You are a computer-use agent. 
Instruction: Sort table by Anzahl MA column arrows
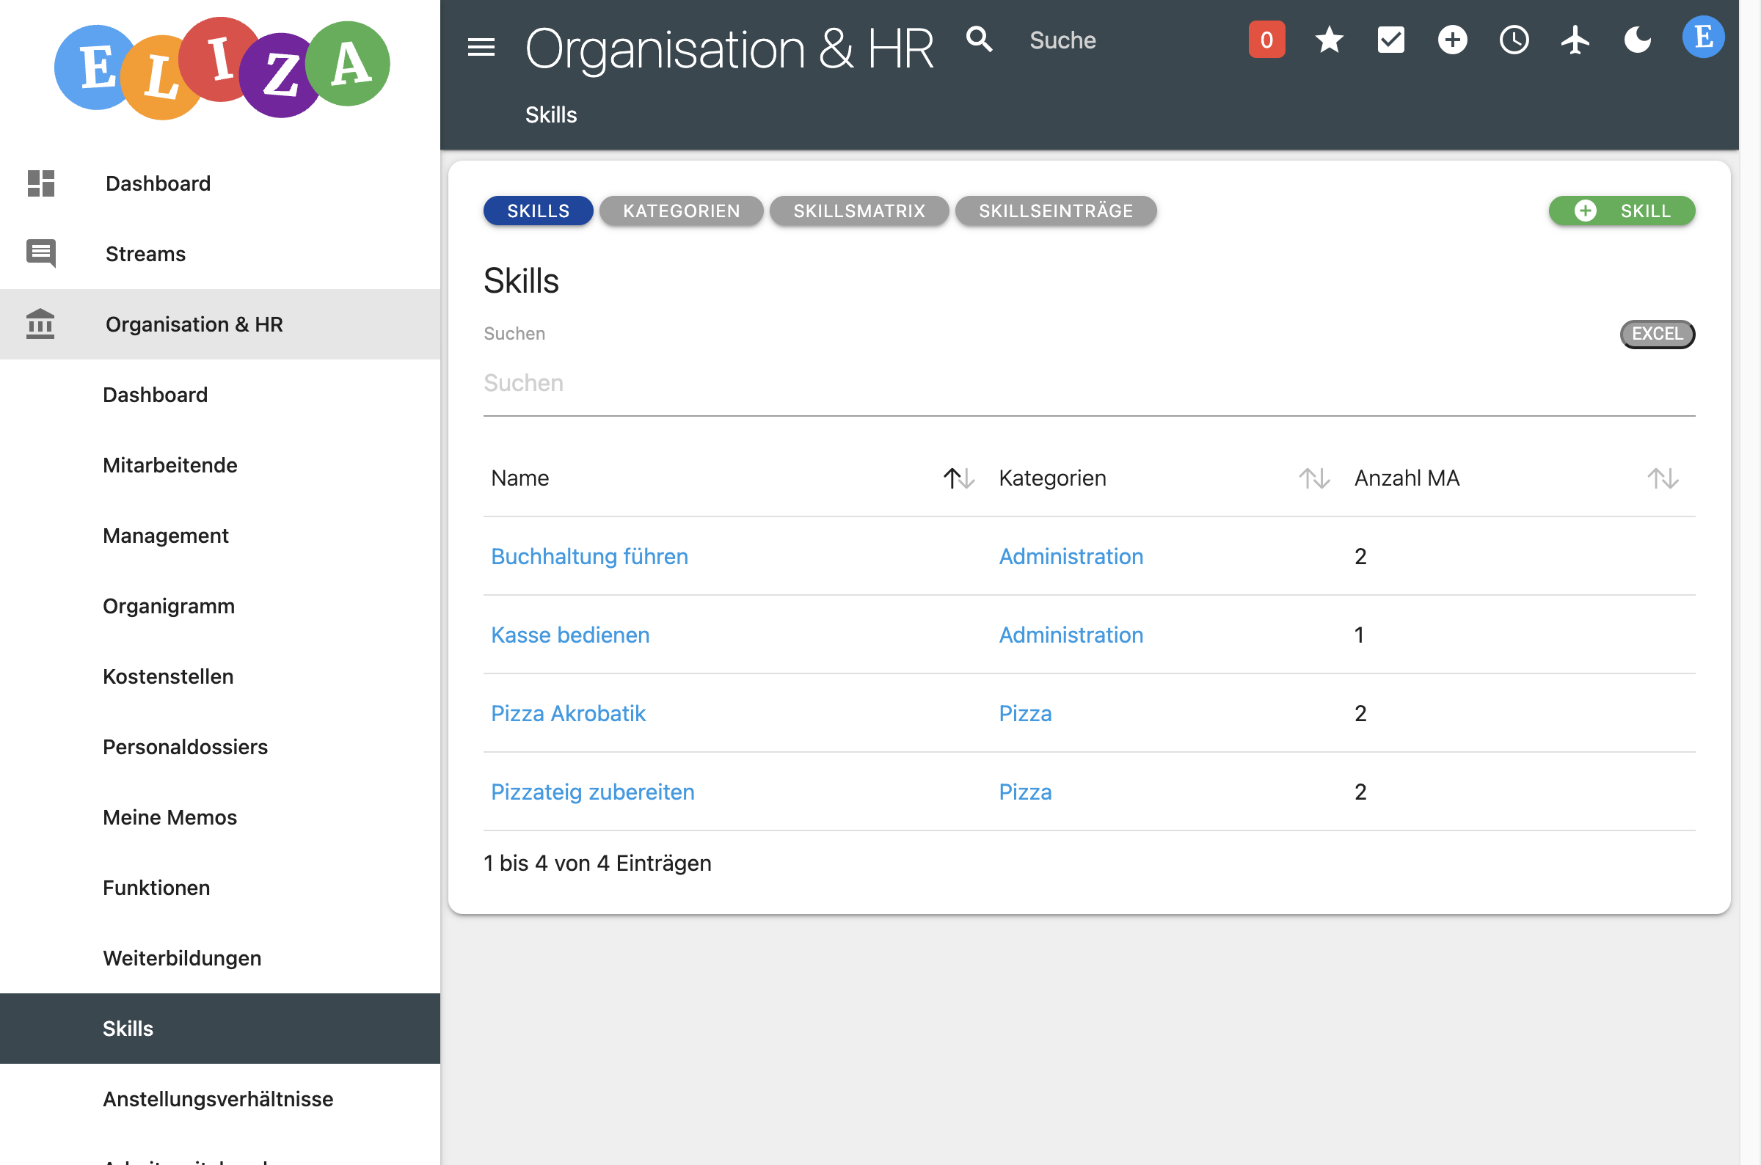click(x=1662, y=478)
